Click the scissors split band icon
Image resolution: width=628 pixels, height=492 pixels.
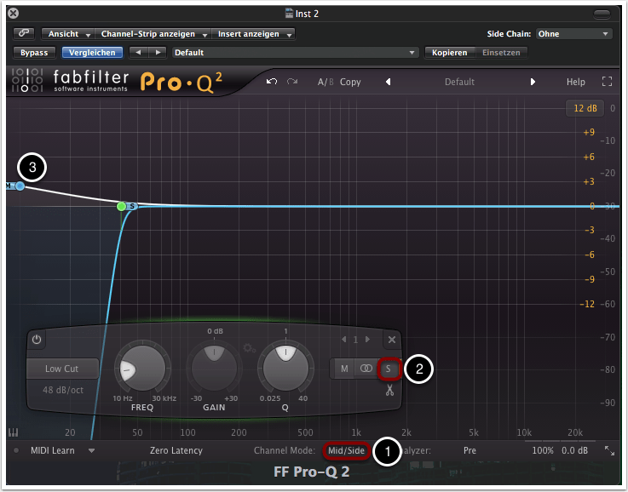click(389, 391)
